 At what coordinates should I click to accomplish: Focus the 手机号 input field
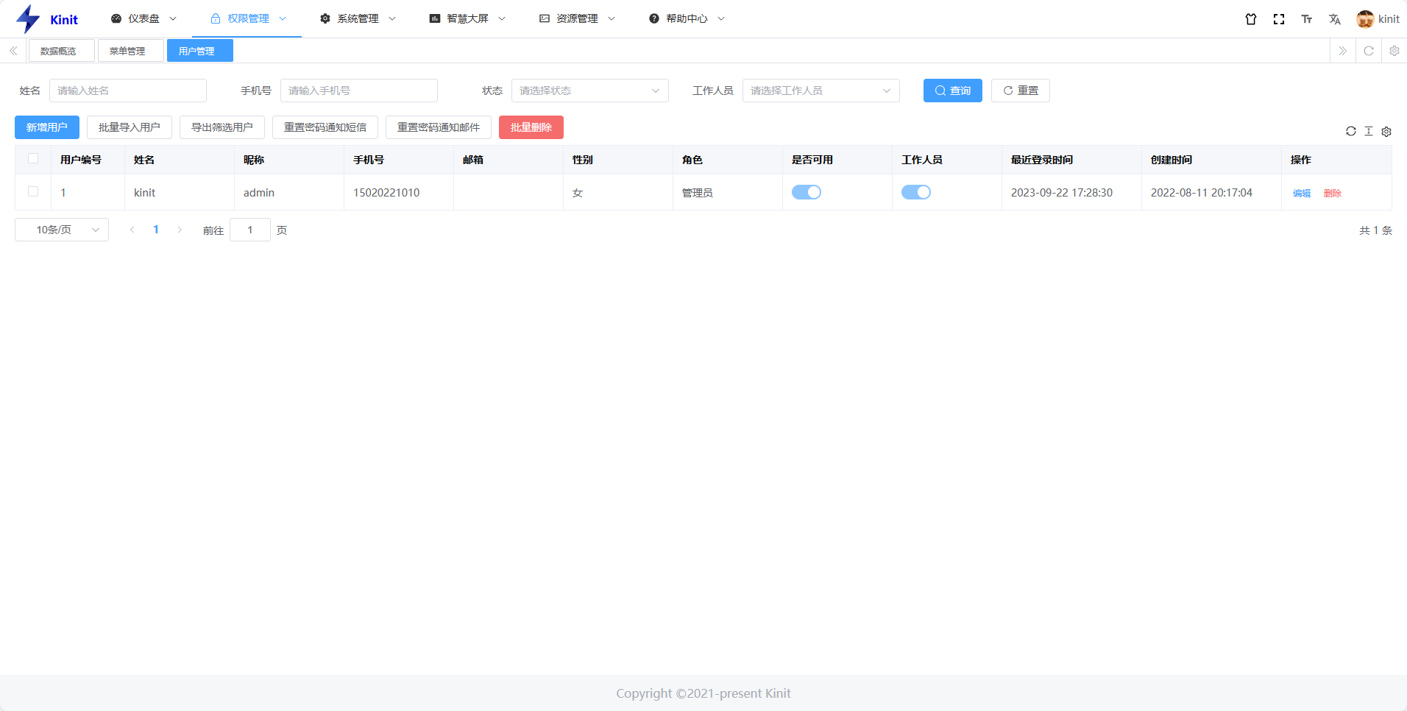(x=359, y=91)
